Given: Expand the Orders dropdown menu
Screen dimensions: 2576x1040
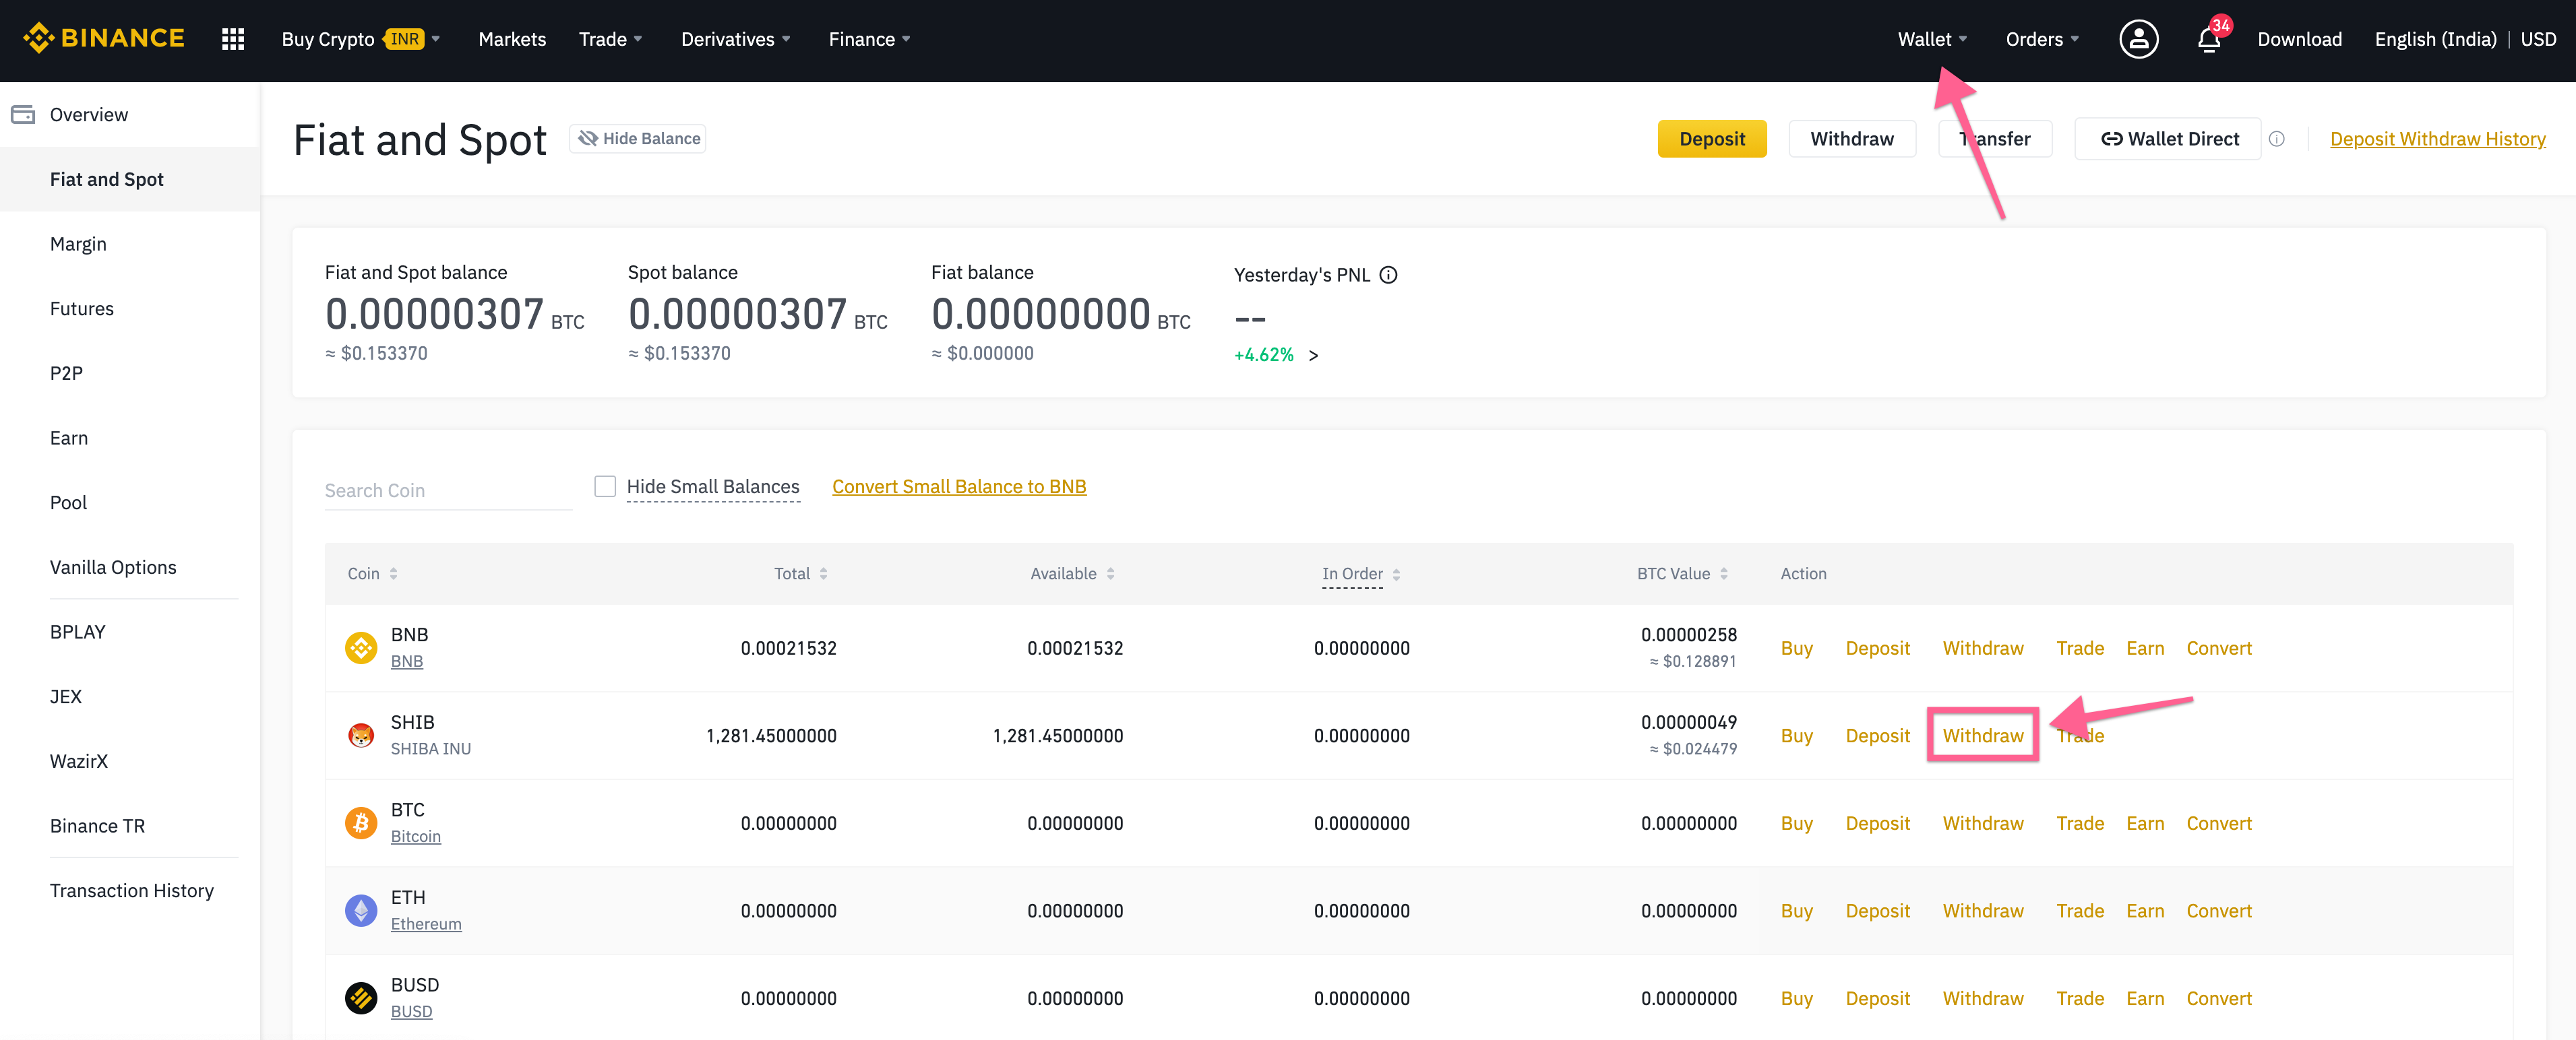Looking at the screenshot, I should [x=2042, y=39].
